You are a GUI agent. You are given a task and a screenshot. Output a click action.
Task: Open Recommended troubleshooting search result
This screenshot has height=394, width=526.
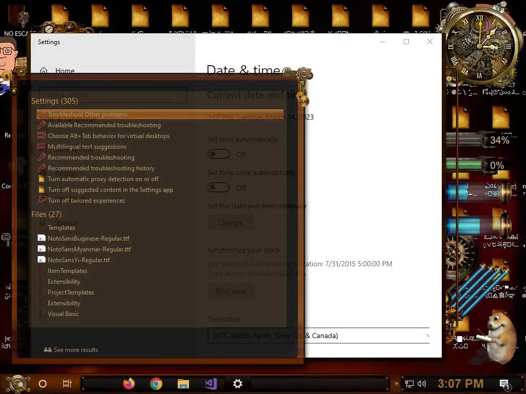tap(91, 157)
